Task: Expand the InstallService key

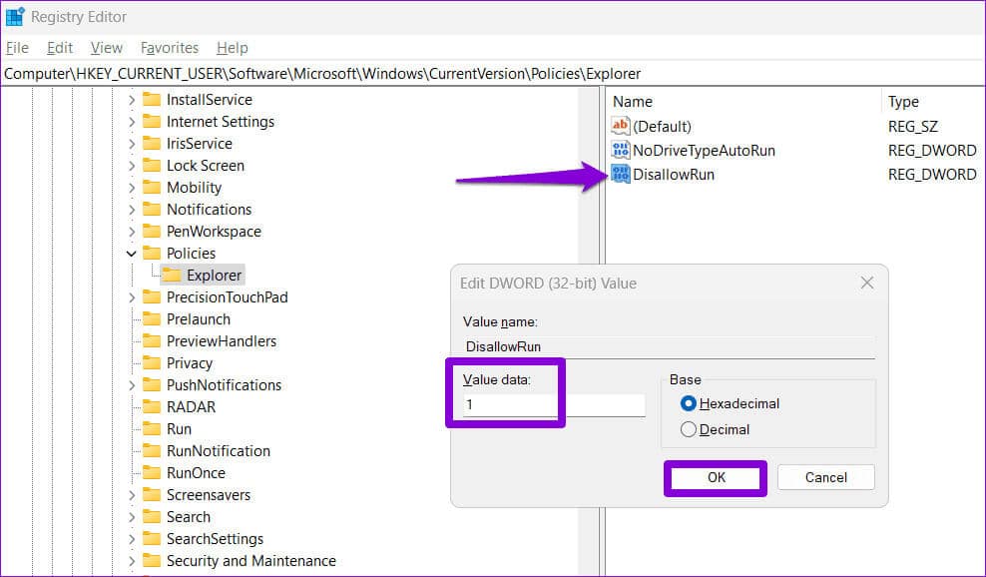Action: pos(132,100)
